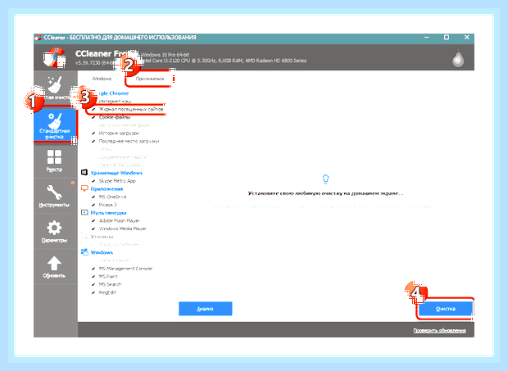The width and height of the screenshot is (508, 371).
Task: Toggle the MS Search checkbox
Action: tap(93, 284)
